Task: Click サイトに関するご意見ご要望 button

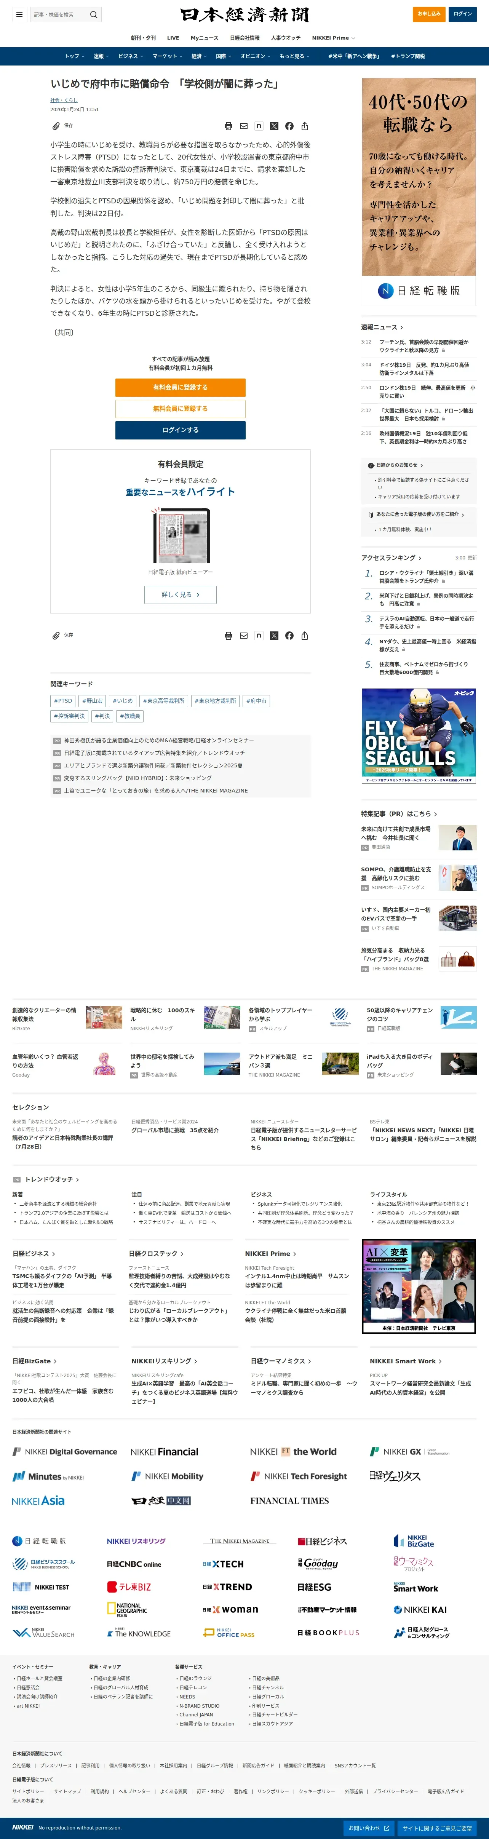Action: click(437, 1828)
